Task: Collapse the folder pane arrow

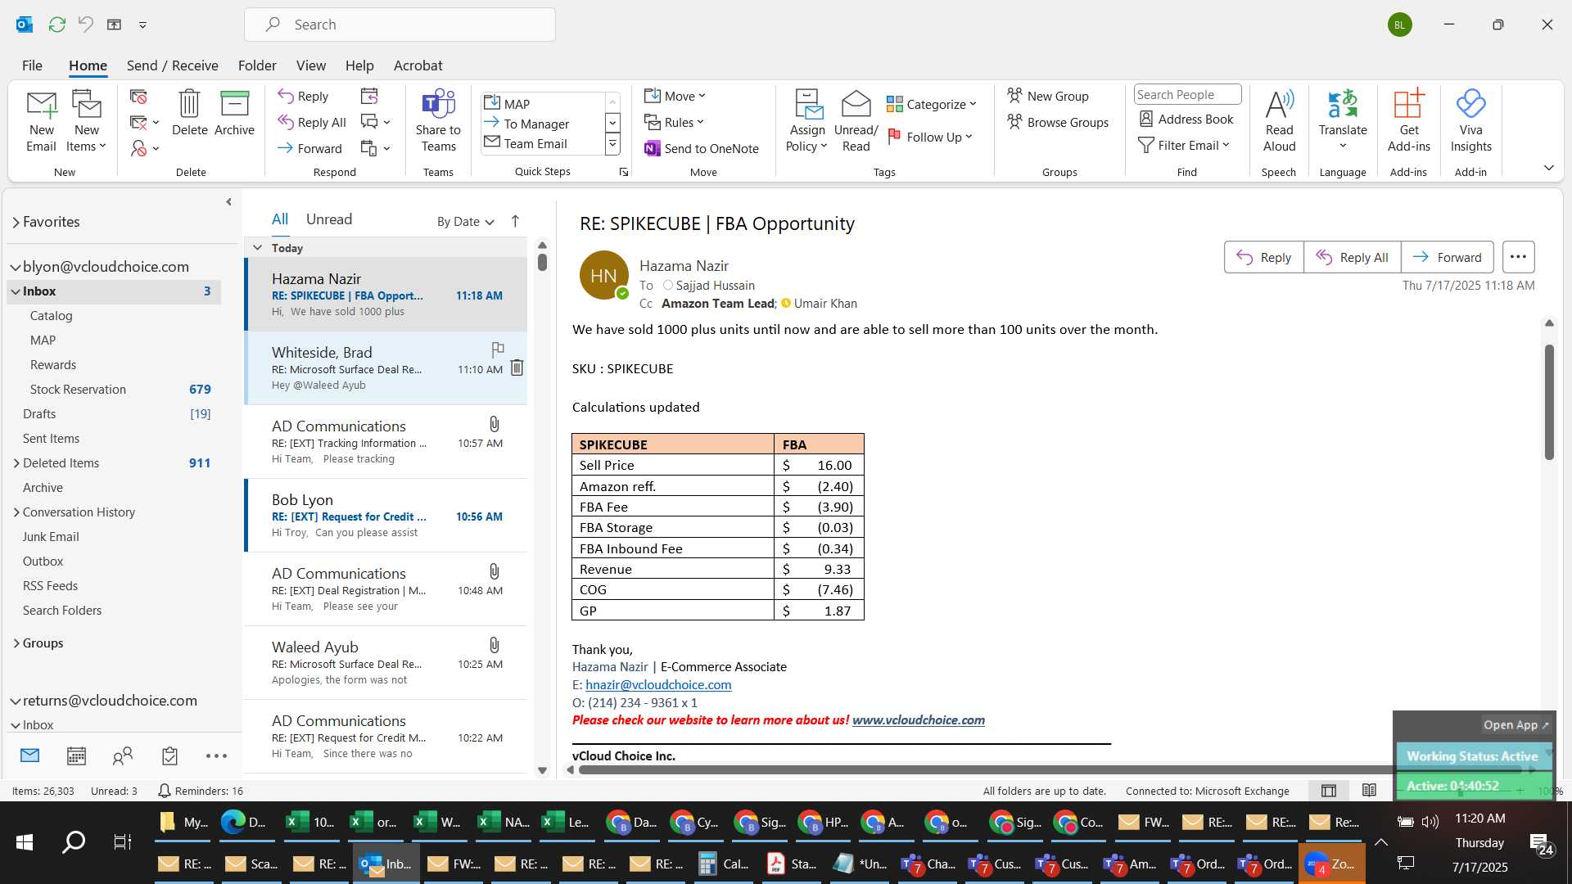Action: pyautogui.click(x=228, y=202)
